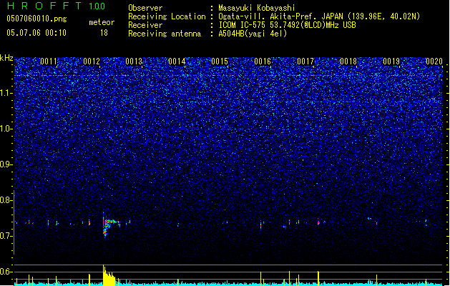Screen dimensions: 450x286
Task: Click the 1.0 kHz axis tick label
Action: tap(6, 129)
